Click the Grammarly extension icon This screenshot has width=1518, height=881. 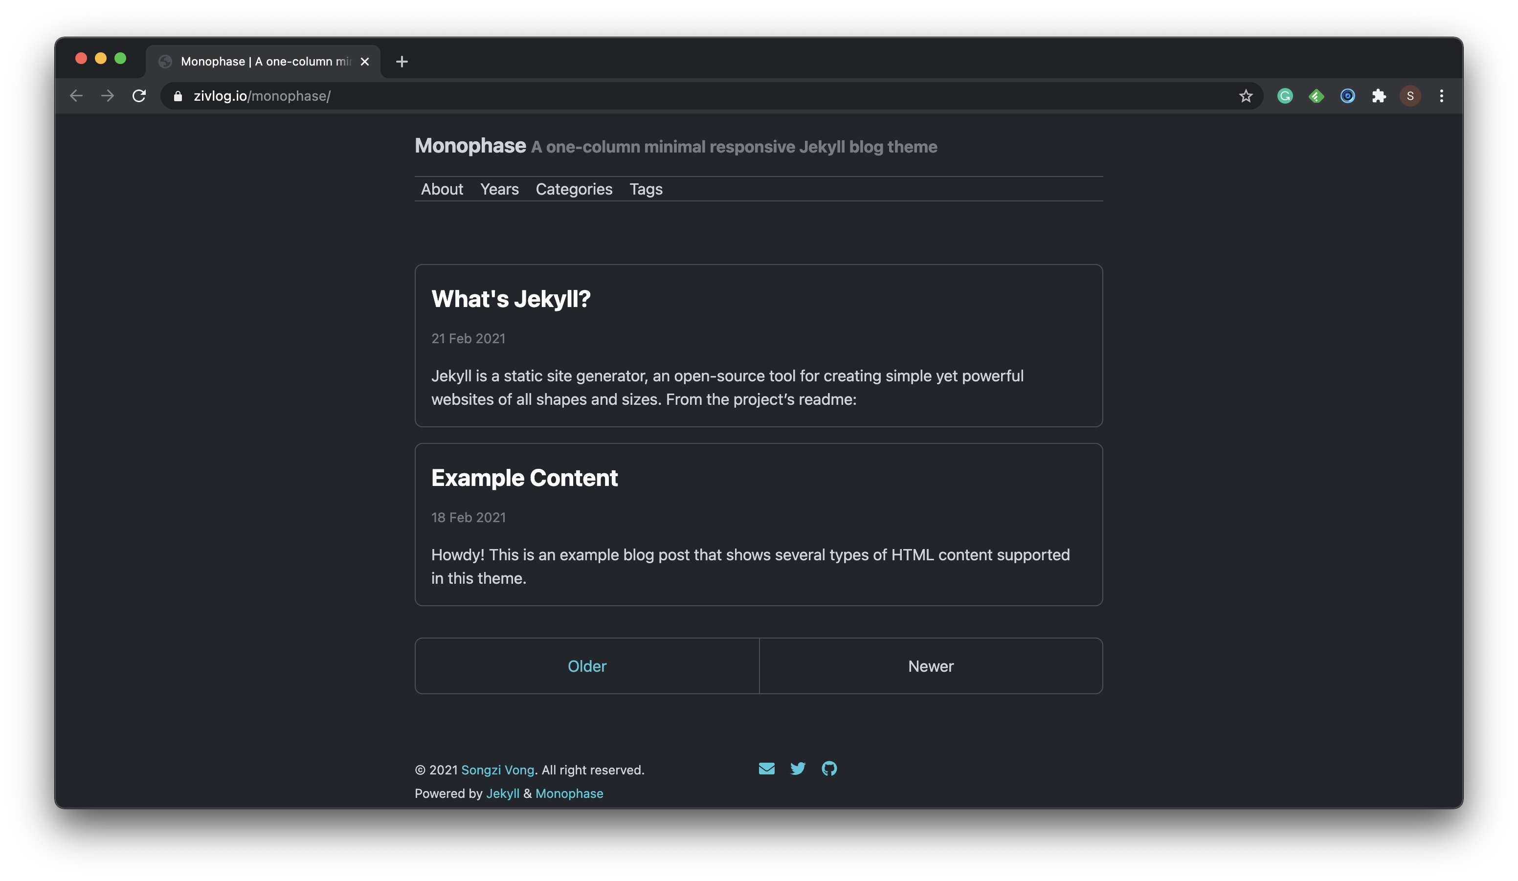[x=1285, y=96]
